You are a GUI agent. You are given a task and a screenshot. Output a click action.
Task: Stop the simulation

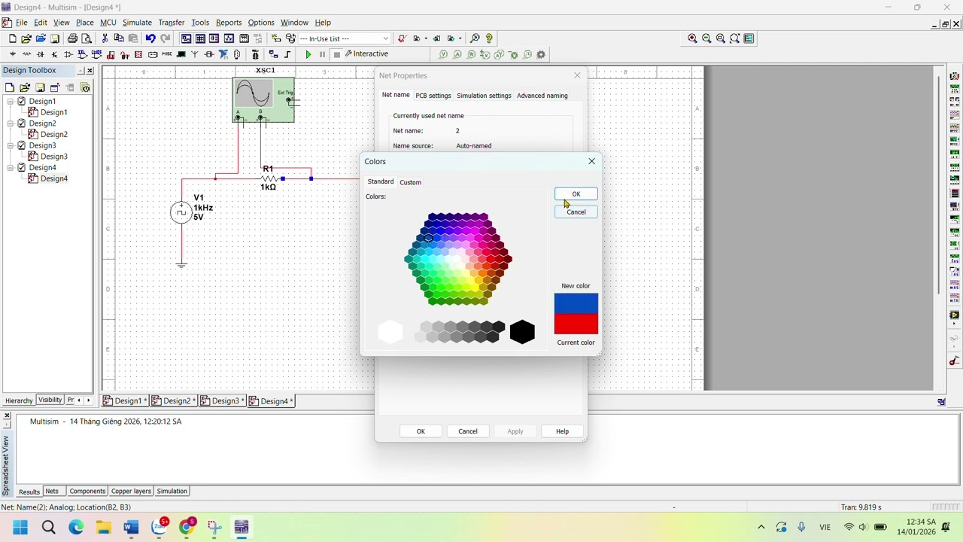pyautogui.click(x=337, y=54)
